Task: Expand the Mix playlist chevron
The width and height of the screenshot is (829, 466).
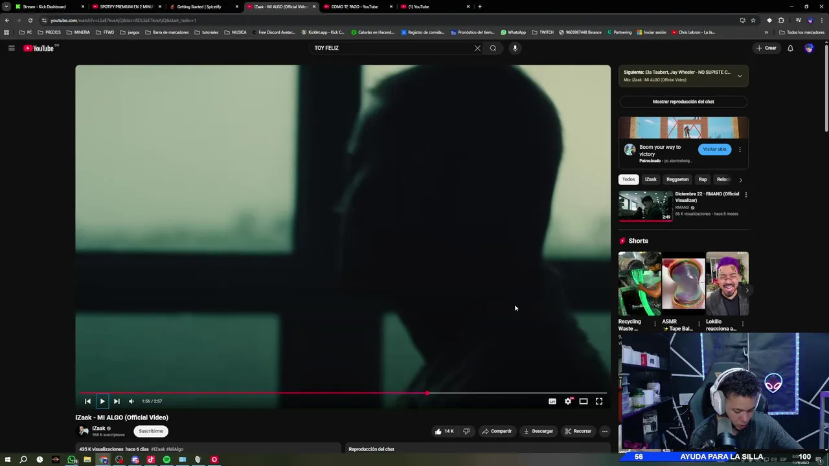Action: coord(740,76)
